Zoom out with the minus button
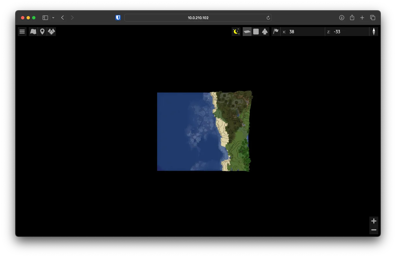This screenshot has height=257, width=396. point(374,230)
